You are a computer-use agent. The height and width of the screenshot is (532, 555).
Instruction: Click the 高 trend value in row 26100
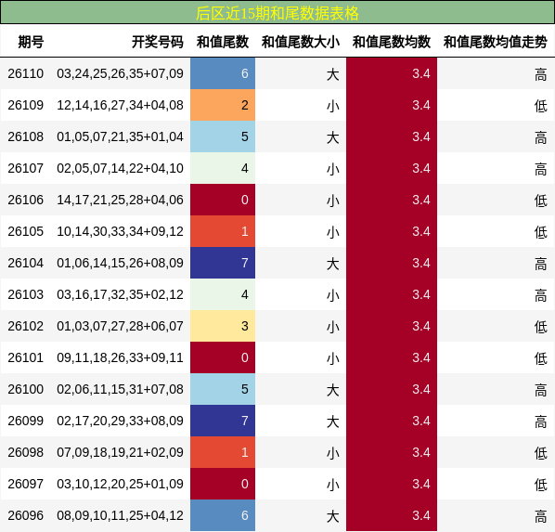[x=541, y=390]
